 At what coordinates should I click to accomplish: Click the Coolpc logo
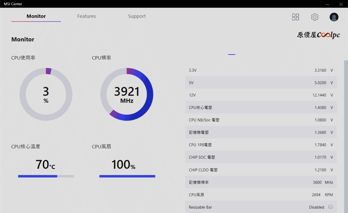pyautogui.click(x=318, y=35)
